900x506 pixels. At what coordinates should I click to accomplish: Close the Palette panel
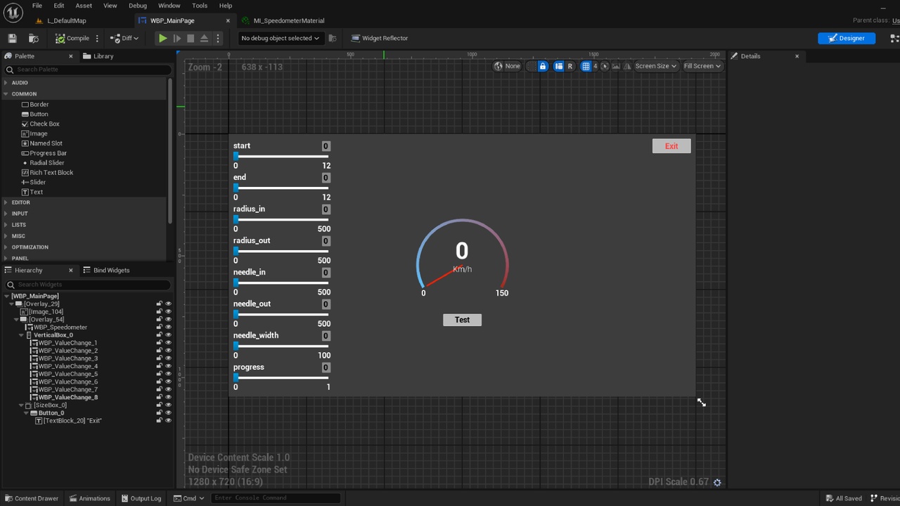[x=70, y=56]
